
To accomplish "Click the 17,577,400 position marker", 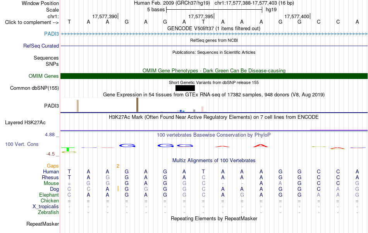I will [x=297, y=16].
